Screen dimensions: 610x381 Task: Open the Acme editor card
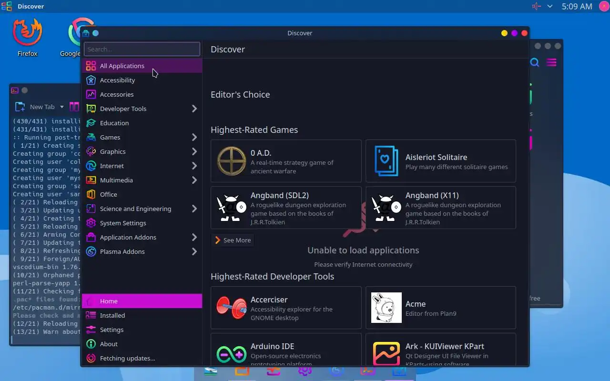[441, 308]
